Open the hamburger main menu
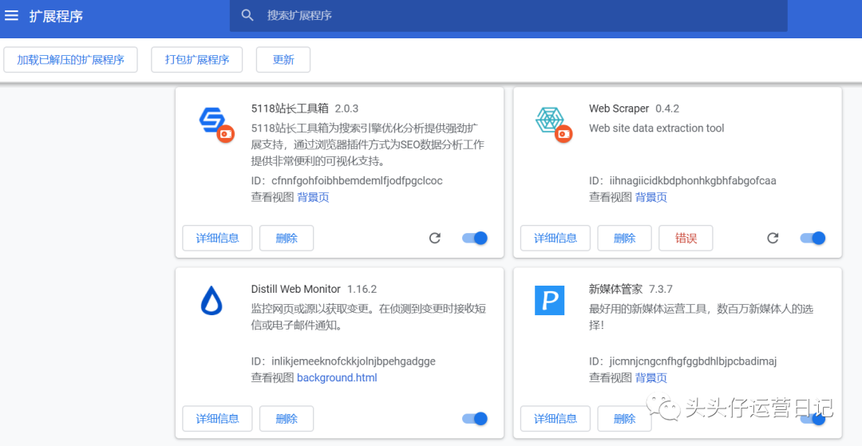Screen dimensions: 862x446 click(x=11, y=15)
